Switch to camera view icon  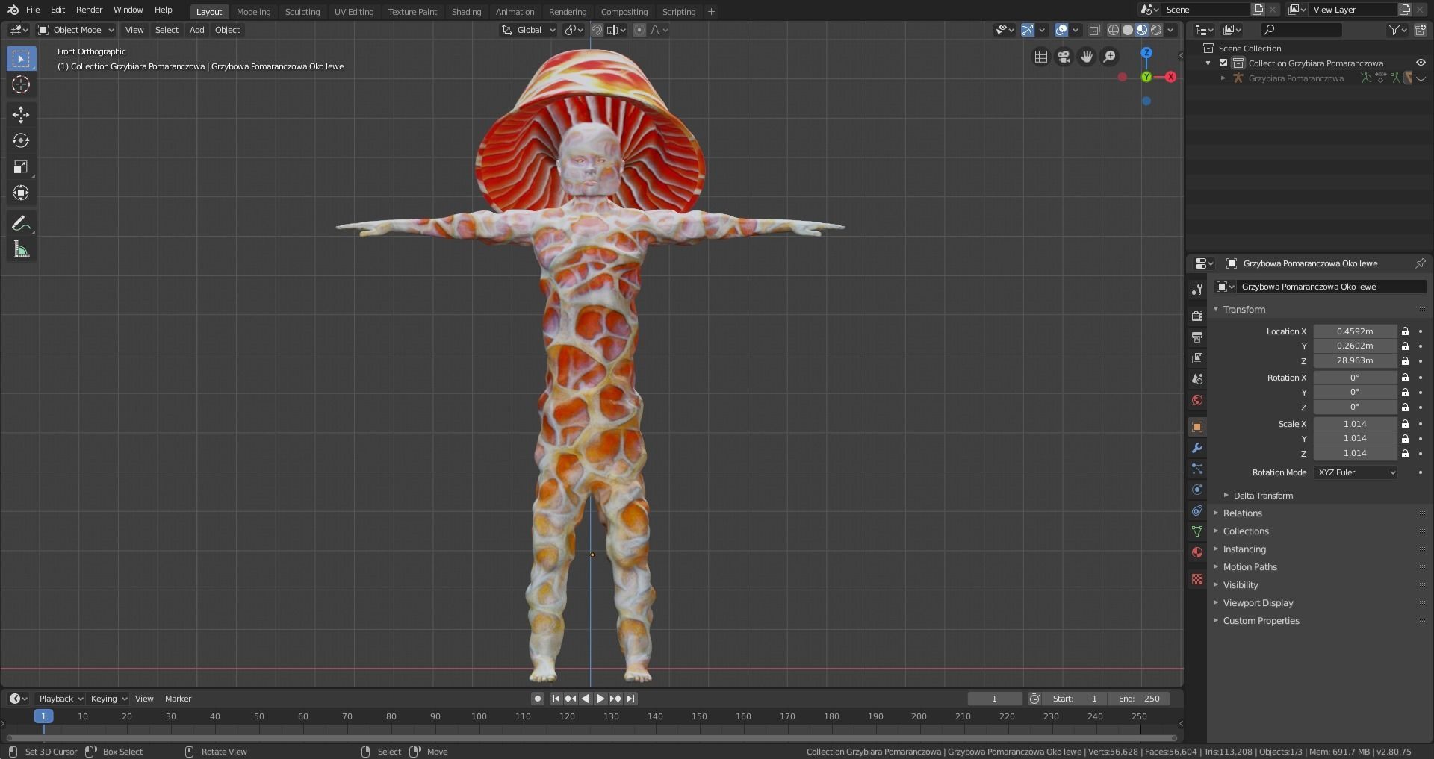(x=1064, y=57)
